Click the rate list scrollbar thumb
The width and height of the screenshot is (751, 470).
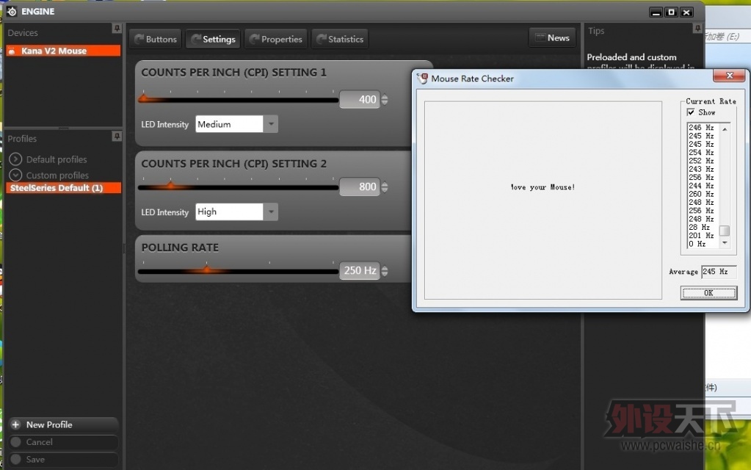click(x=725, y=231)
